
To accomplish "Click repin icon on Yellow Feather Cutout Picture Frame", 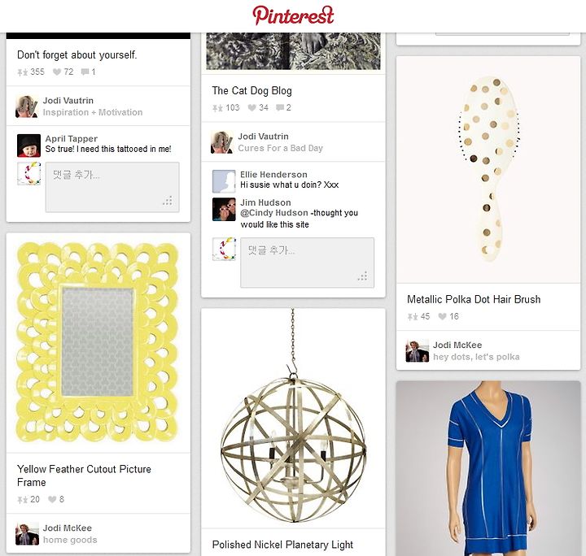I will click(23, 500).
